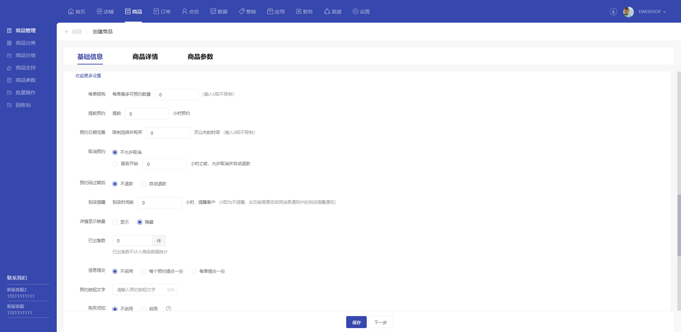The height and width of the screenshot is (332, 681).
Task: Focus the 提前 hours booking input
Action: pyautogui.click(x=147, y=114)
